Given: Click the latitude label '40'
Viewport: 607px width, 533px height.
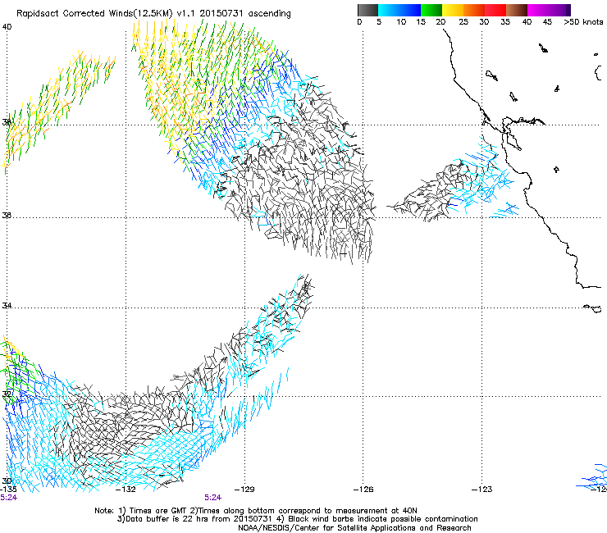Looking at the screenshot, I should pyautogui.click(x=7, y=27).
